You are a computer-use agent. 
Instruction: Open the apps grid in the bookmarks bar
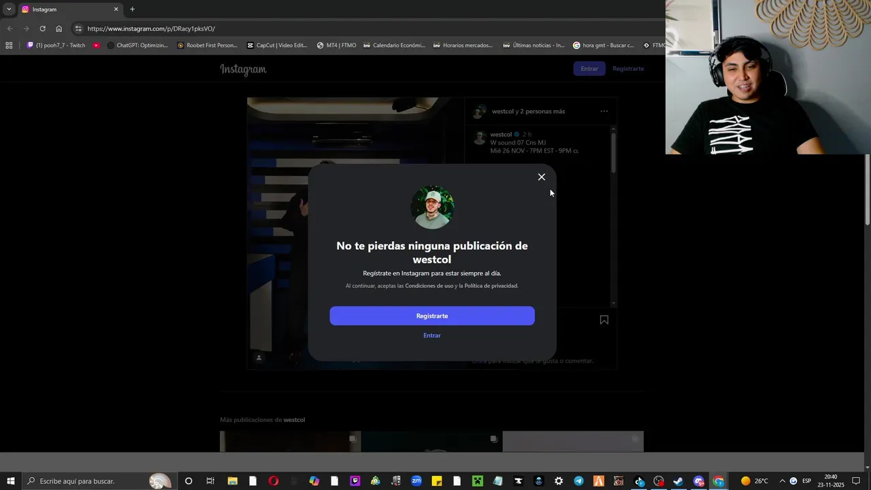(9, 46)
